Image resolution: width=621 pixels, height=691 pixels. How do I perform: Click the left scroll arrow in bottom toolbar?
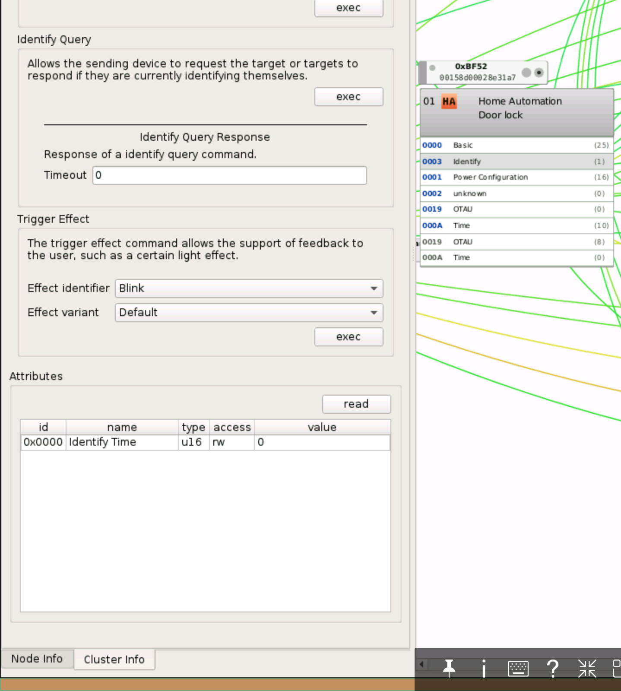(x=422, y=664)
